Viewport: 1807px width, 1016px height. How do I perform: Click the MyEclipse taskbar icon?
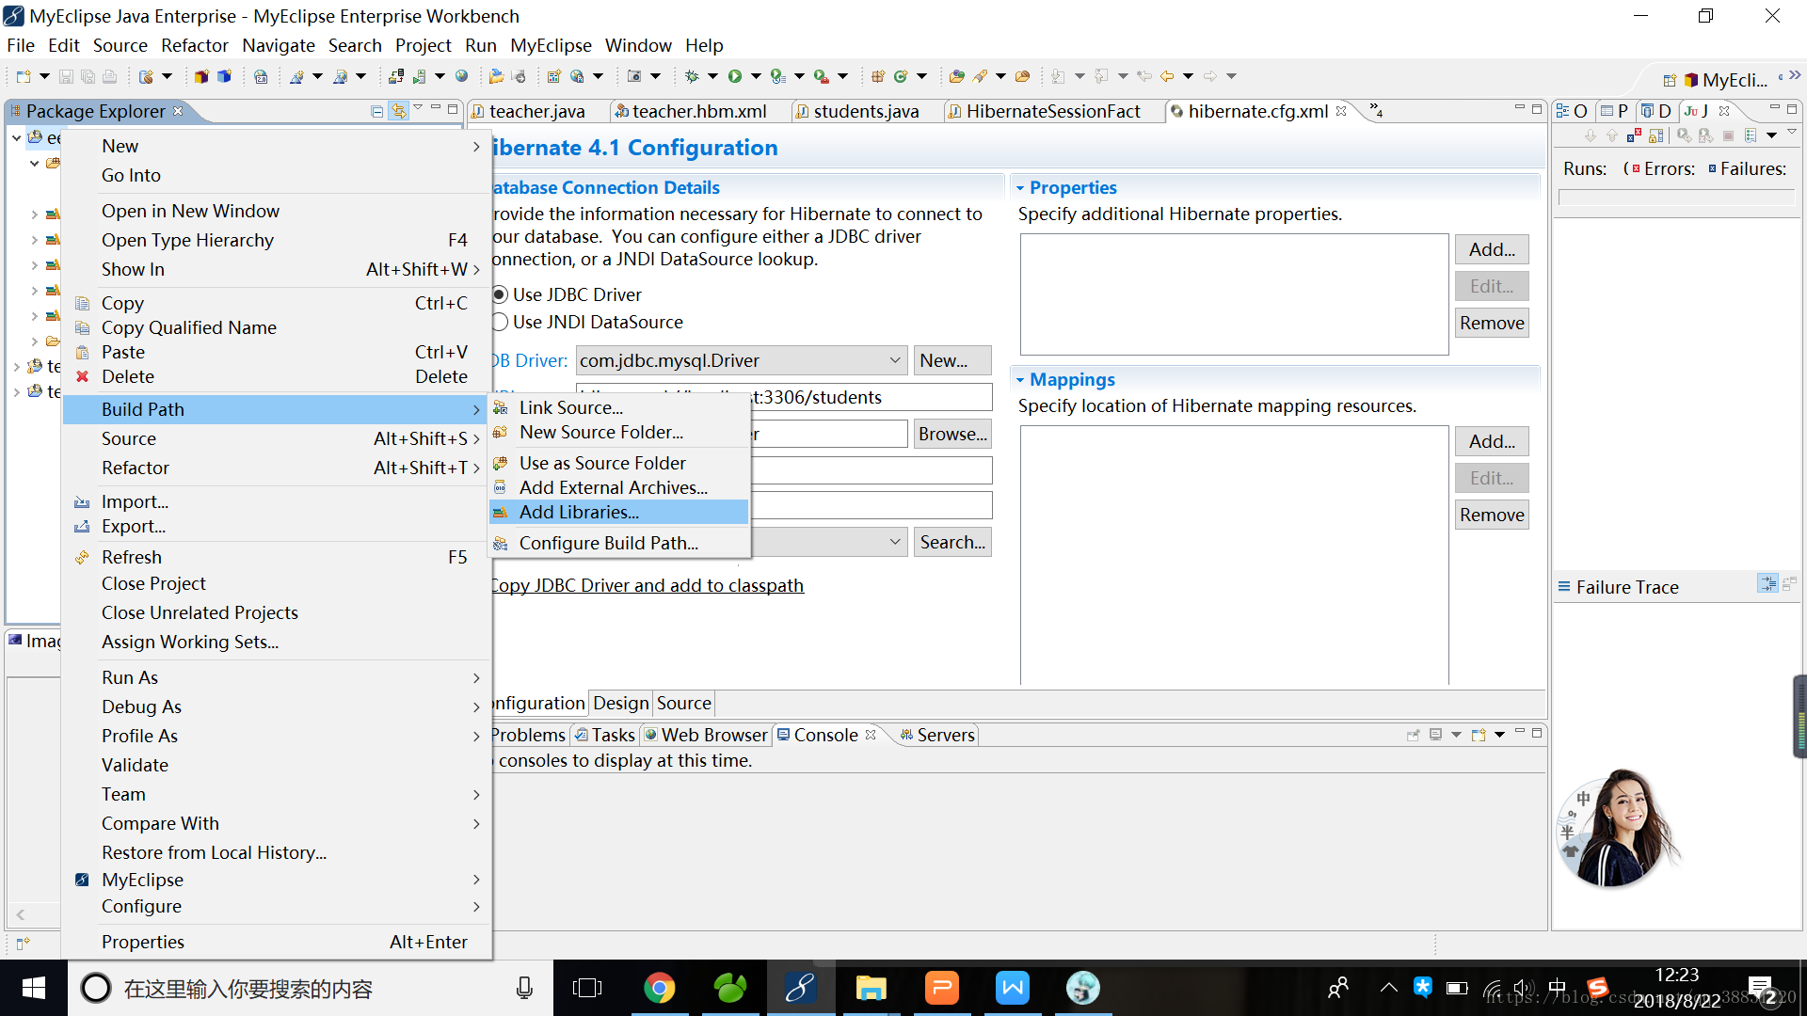tap(800, 988)
